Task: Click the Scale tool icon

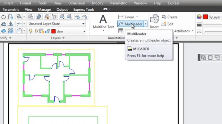Action: coord(4,31)
